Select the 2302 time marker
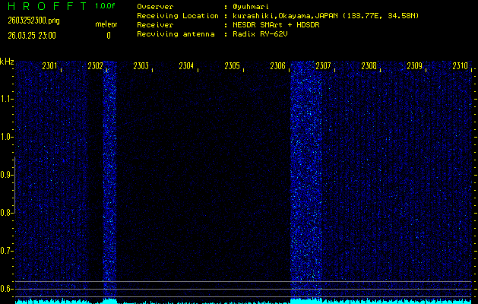478x304 pixels. point(96,66)
